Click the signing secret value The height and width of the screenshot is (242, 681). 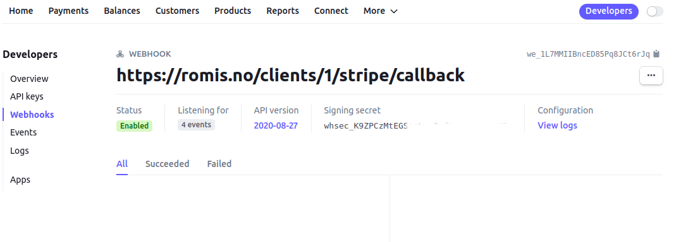point(416,126)
